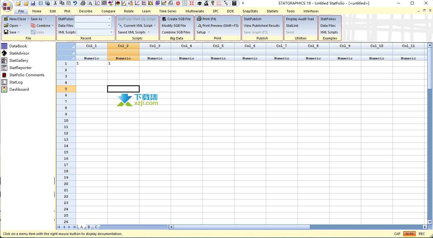This screenshot has width=433, height=238.
Task: Switch to the Plot ribbon tab
Action: coord(67,11)
